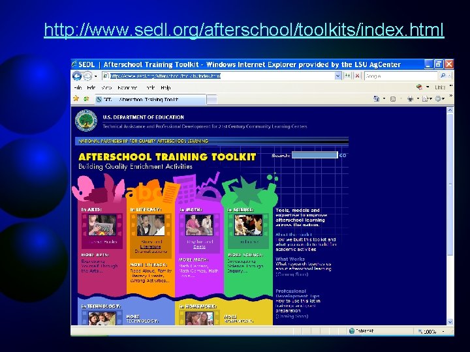Click the browser Forward arrow button
470x352 pixels.
tap(87, 76)
